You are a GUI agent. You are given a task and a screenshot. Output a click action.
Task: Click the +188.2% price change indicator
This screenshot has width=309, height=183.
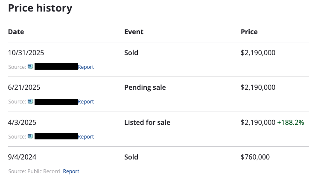click(x=290, y=122)
